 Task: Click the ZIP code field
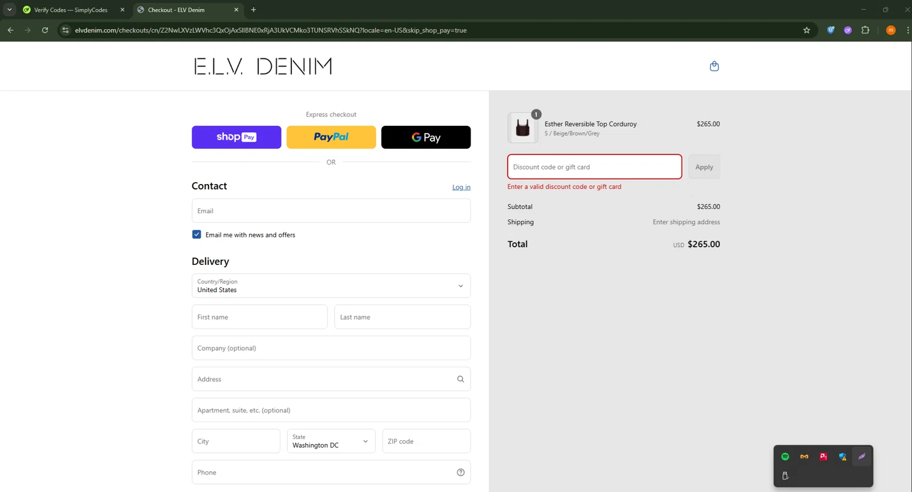pyautogui.click(x=426, y=441)
